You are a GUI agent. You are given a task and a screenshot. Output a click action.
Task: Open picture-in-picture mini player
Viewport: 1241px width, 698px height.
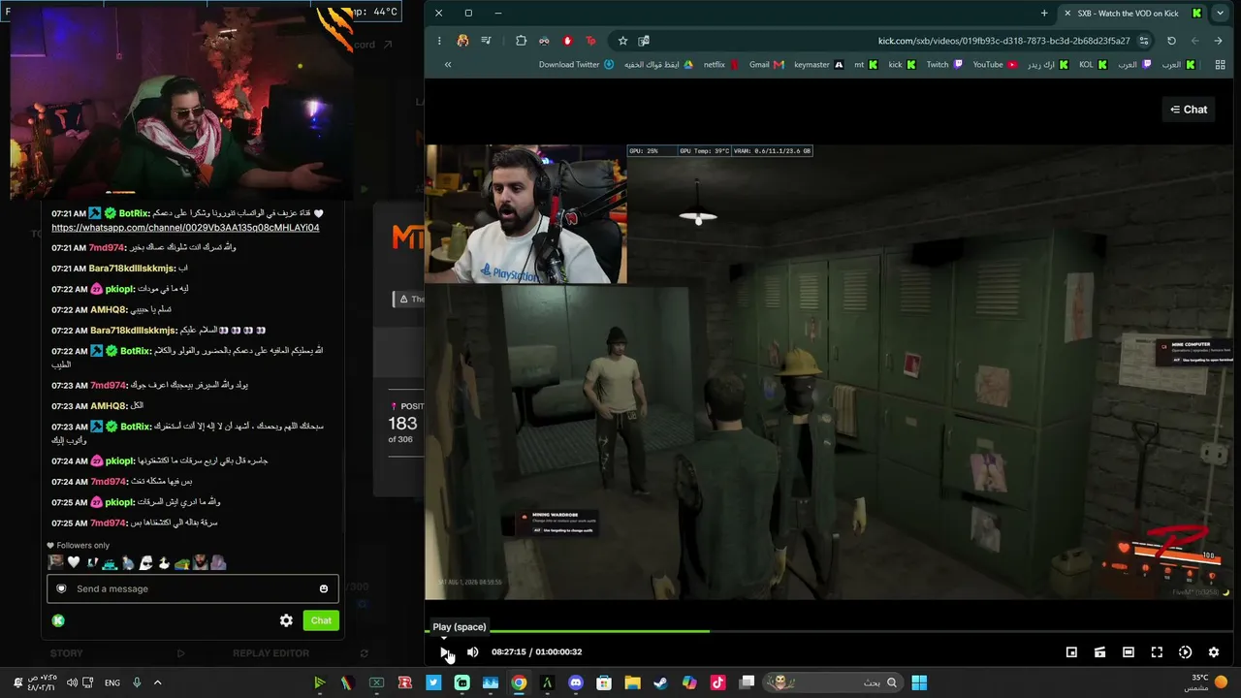1071,652
